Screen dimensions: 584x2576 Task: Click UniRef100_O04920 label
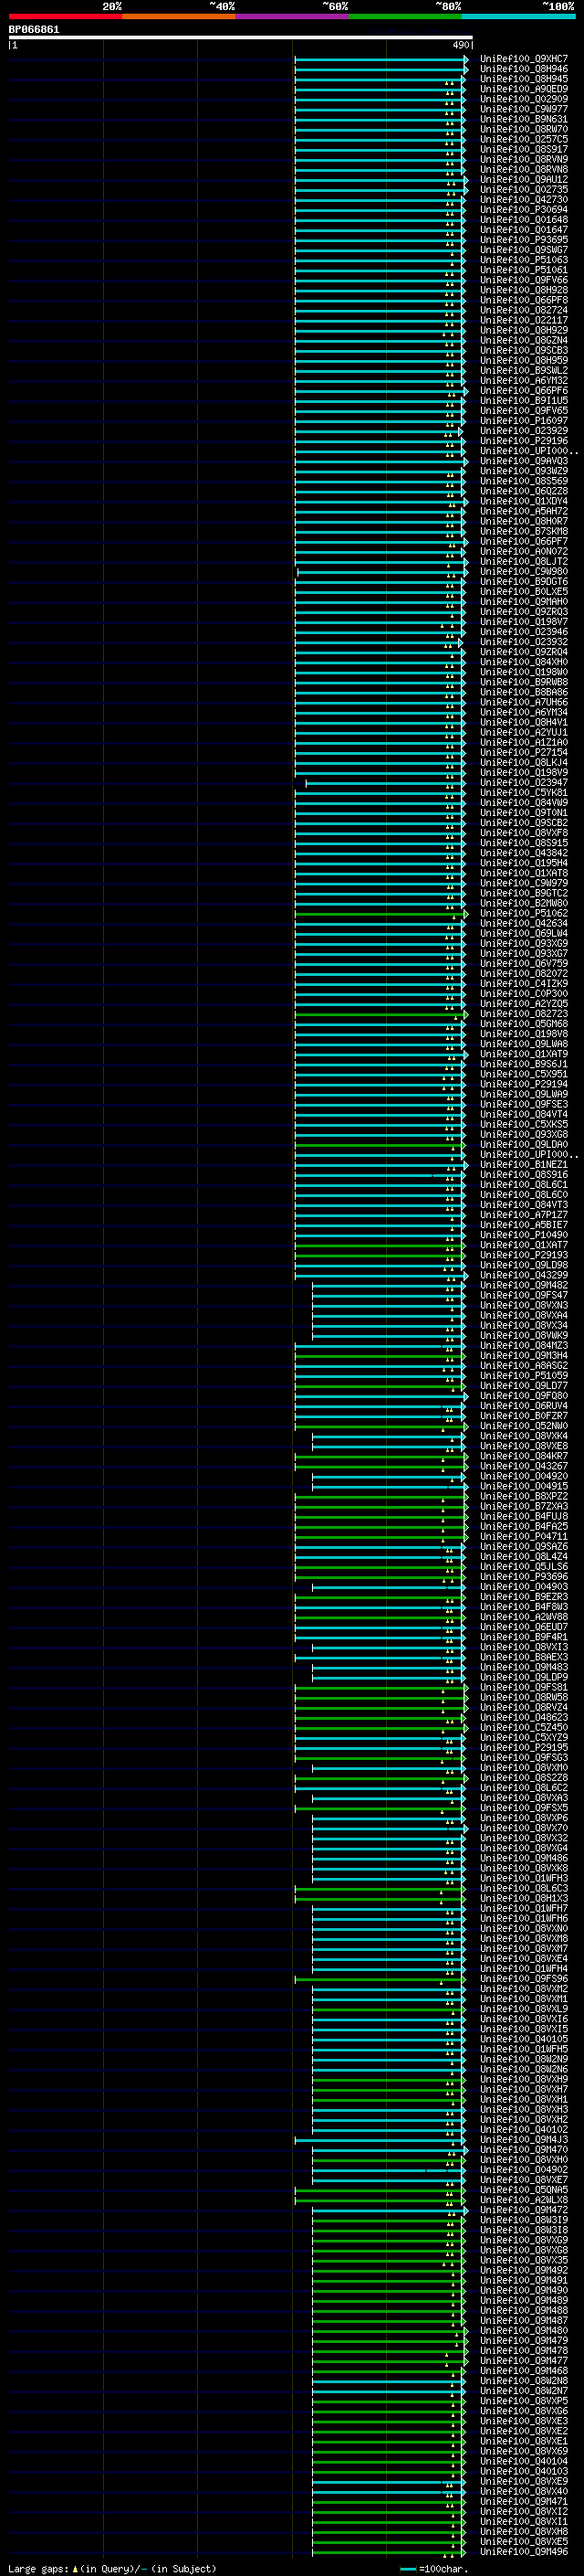(x=524, y=1476)
